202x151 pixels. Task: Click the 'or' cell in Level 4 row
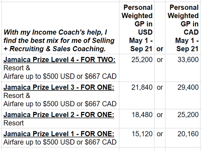point(160,68)
